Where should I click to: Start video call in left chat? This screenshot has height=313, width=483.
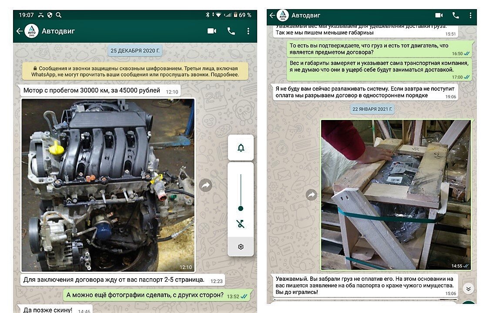[x=211, y=31]
